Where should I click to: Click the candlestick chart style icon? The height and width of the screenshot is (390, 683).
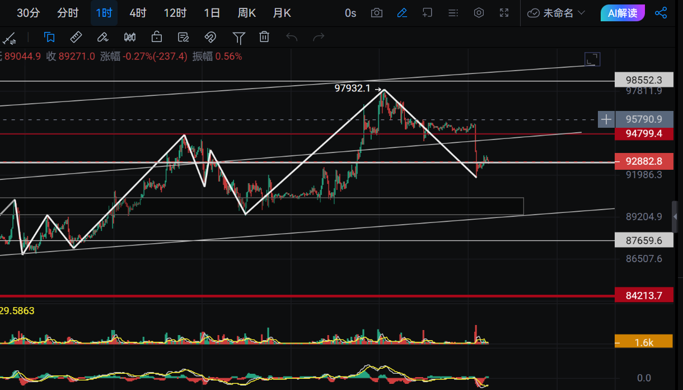(130, 38)
